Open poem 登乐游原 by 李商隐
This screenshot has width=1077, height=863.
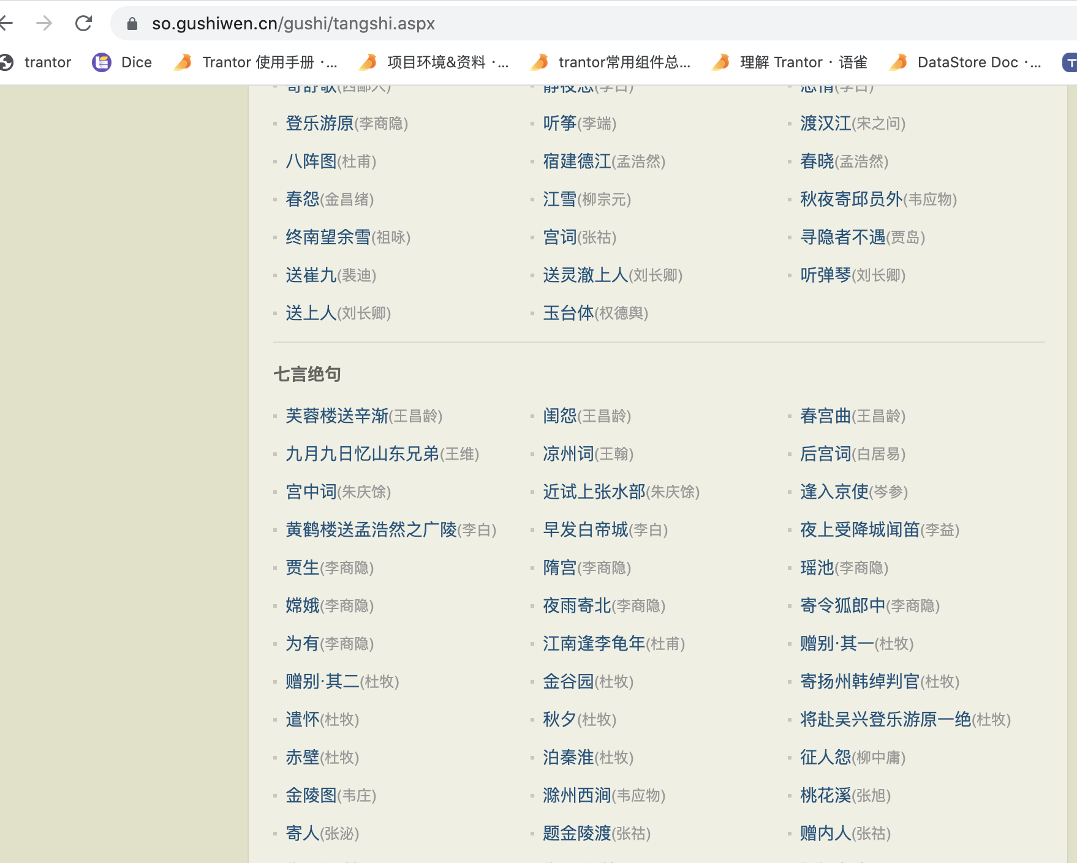tap(320, 124)
